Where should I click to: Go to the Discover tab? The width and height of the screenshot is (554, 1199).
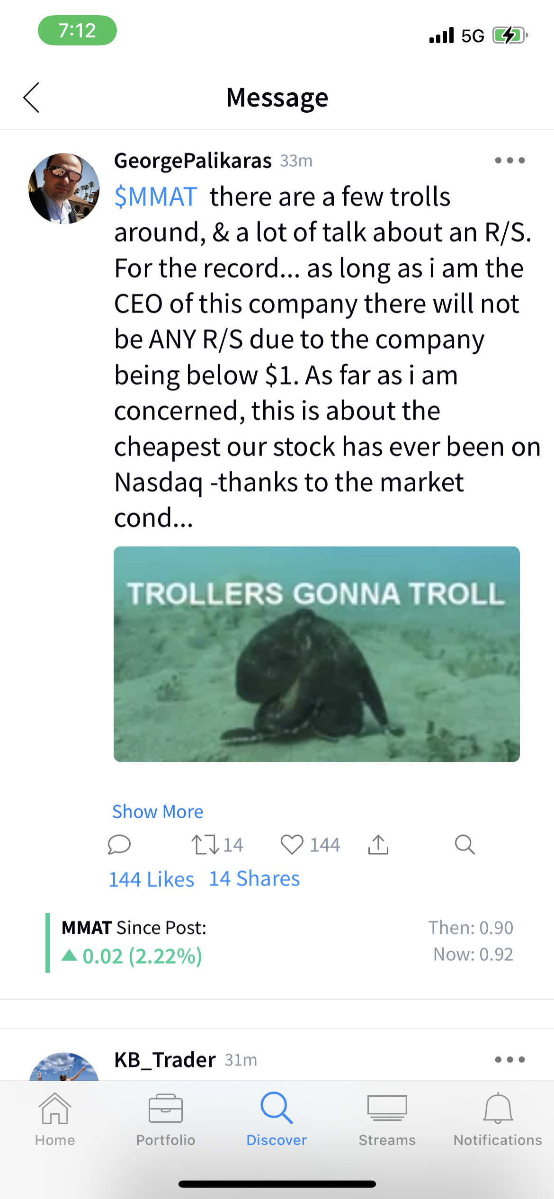(x=277, y=1119)
